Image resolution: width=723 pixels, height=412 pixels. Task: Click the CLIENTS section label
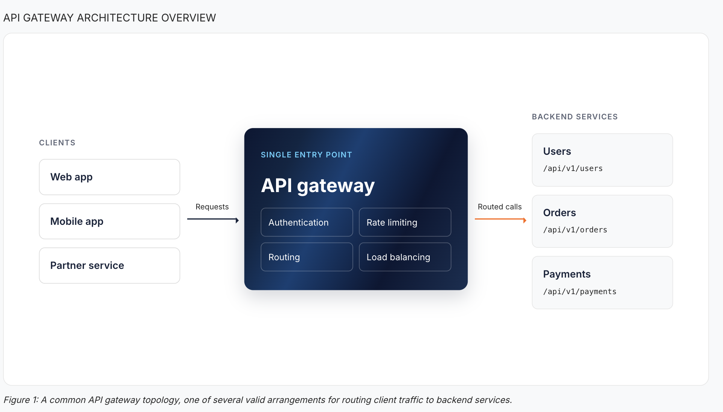click(57, 143)
